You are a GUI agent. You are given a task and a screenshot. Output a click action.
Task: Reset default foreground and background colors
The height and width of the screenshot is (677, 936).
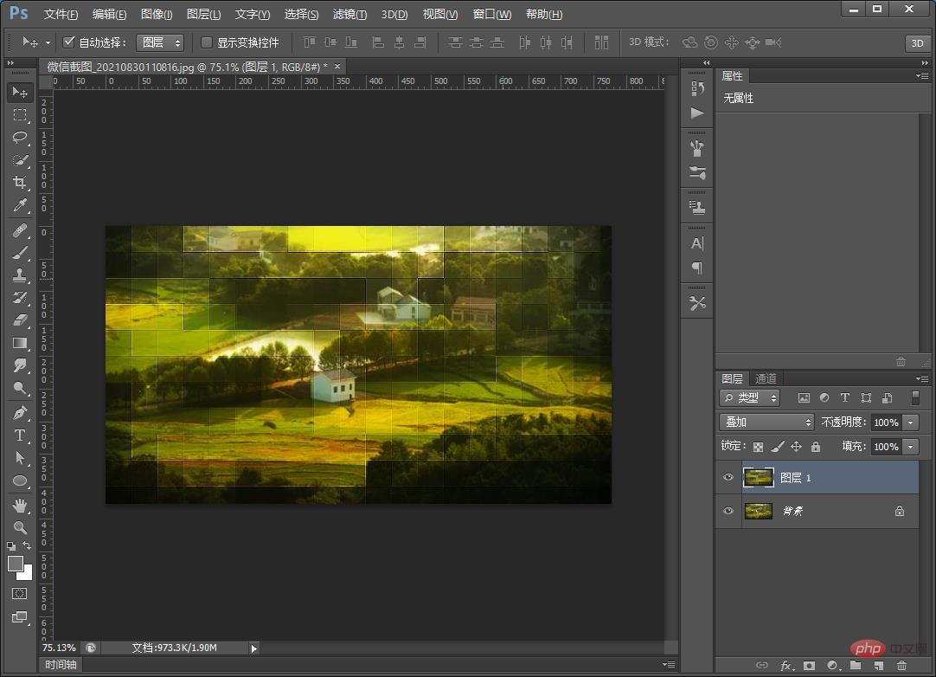click(x=11, y=545)
